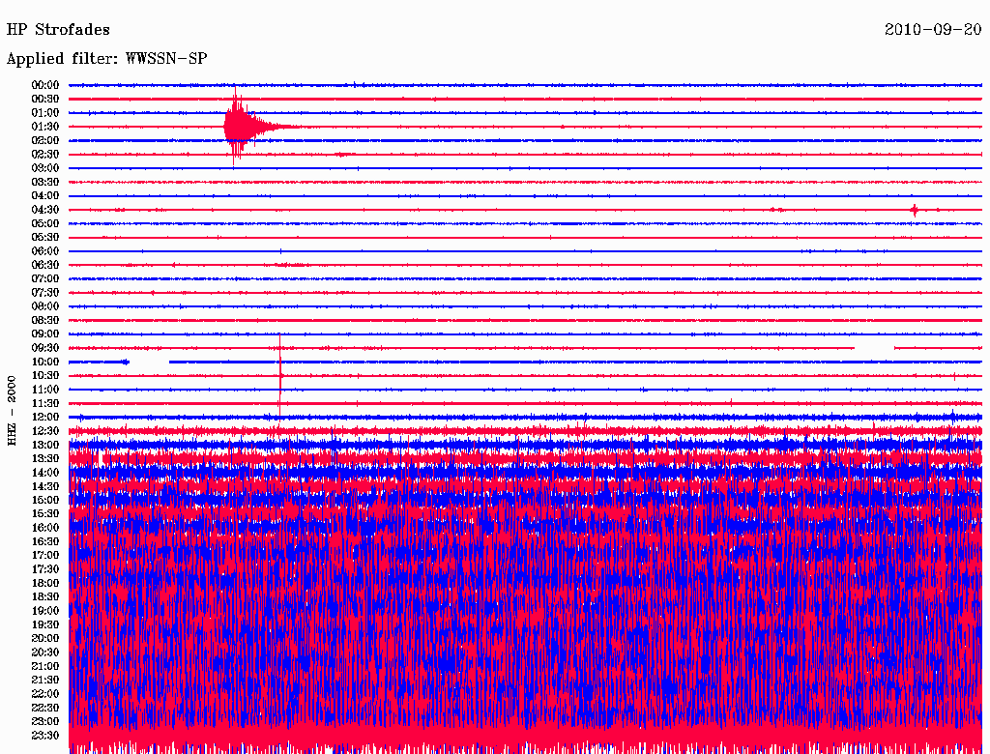Click the 18:30 time label
990x754 pixels.
pos(45,596)
